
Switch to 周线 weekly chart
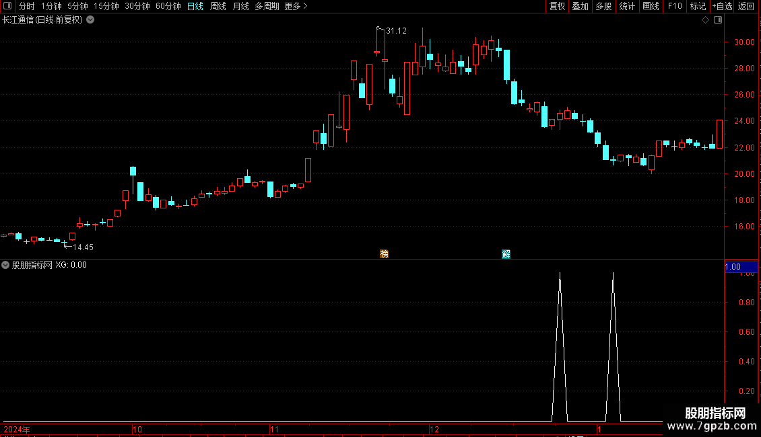[x=218, y=6]
